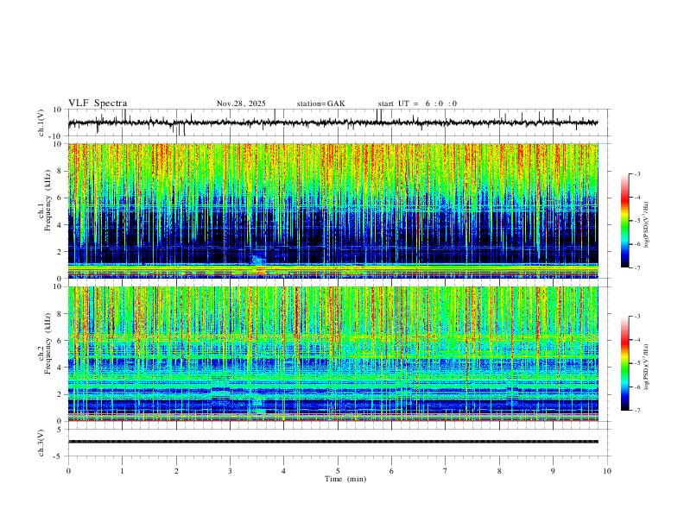Click the "10" tick at the end of the time axis
Screen dimensions: 684x528
pos(607,471)
